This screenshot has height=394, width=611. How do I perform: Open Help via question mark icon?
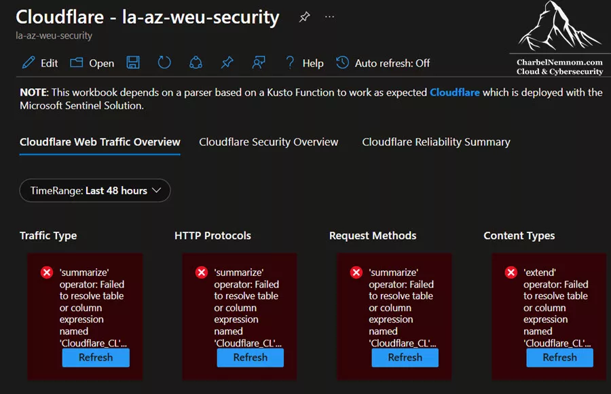tap(290, 62)
